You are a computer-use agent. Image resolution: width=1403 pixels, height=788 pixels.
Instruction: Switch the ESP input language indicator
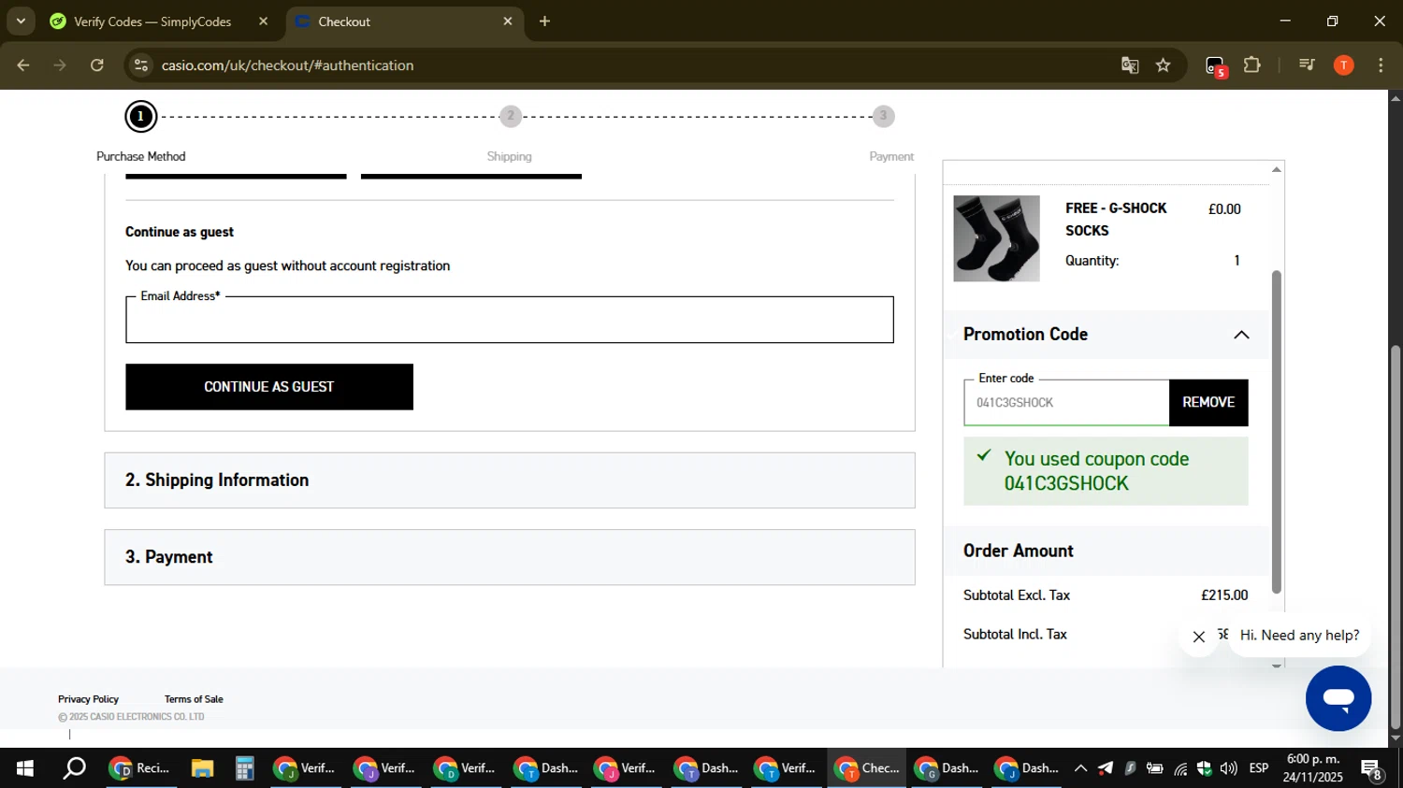pos(1259,768)
